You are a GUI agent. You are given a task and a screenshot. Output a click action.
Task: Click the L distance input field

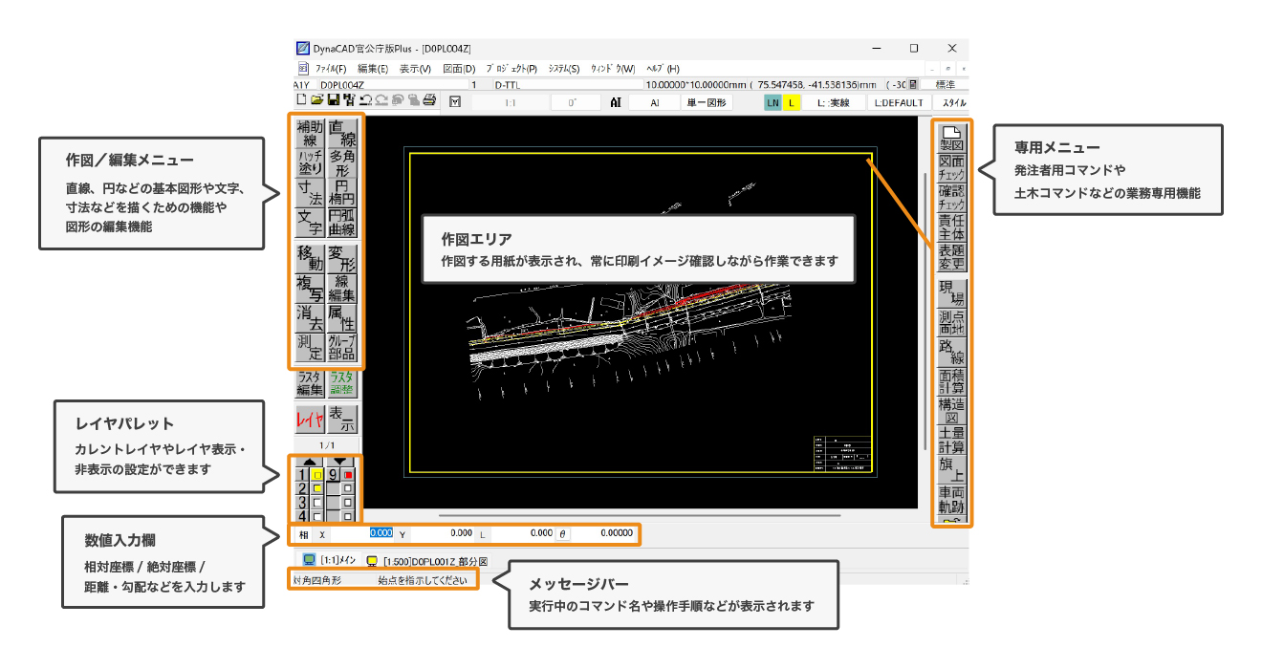coord(524,533)
